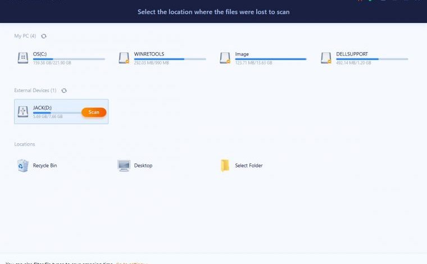Refresh the My PC drive list

tap(44, 36)
